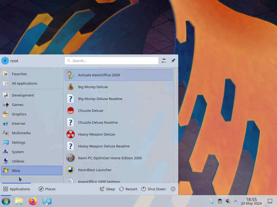The image size is (277, 207).
Task: Launch the Kevin PC Optimizer gauge icon
Action: click(x=71, y=158)
